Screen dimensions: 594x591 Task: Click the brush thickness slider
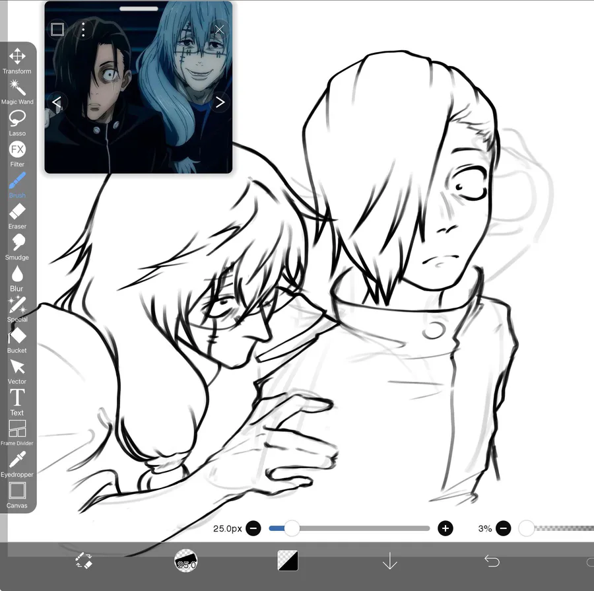(349, 528)
